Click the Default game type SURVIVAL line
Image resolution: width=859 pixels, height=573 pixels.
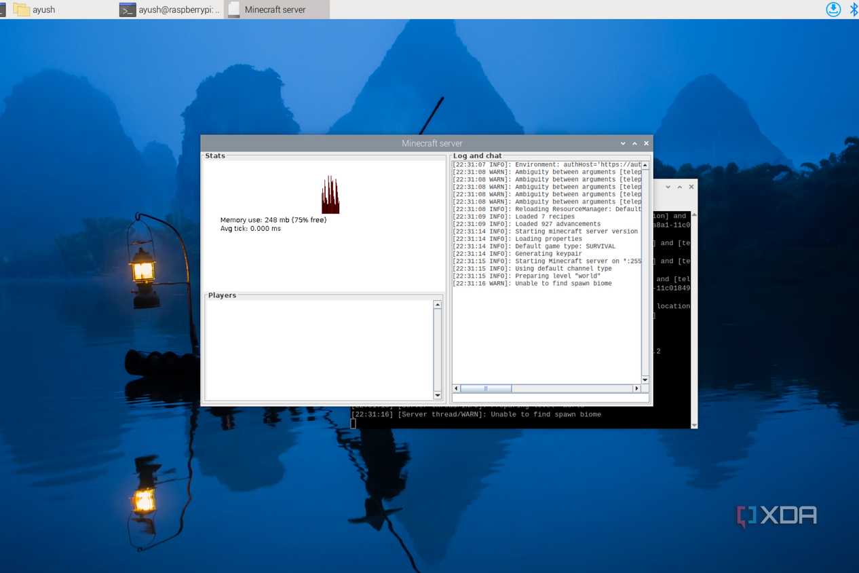[x=534, y=246]
